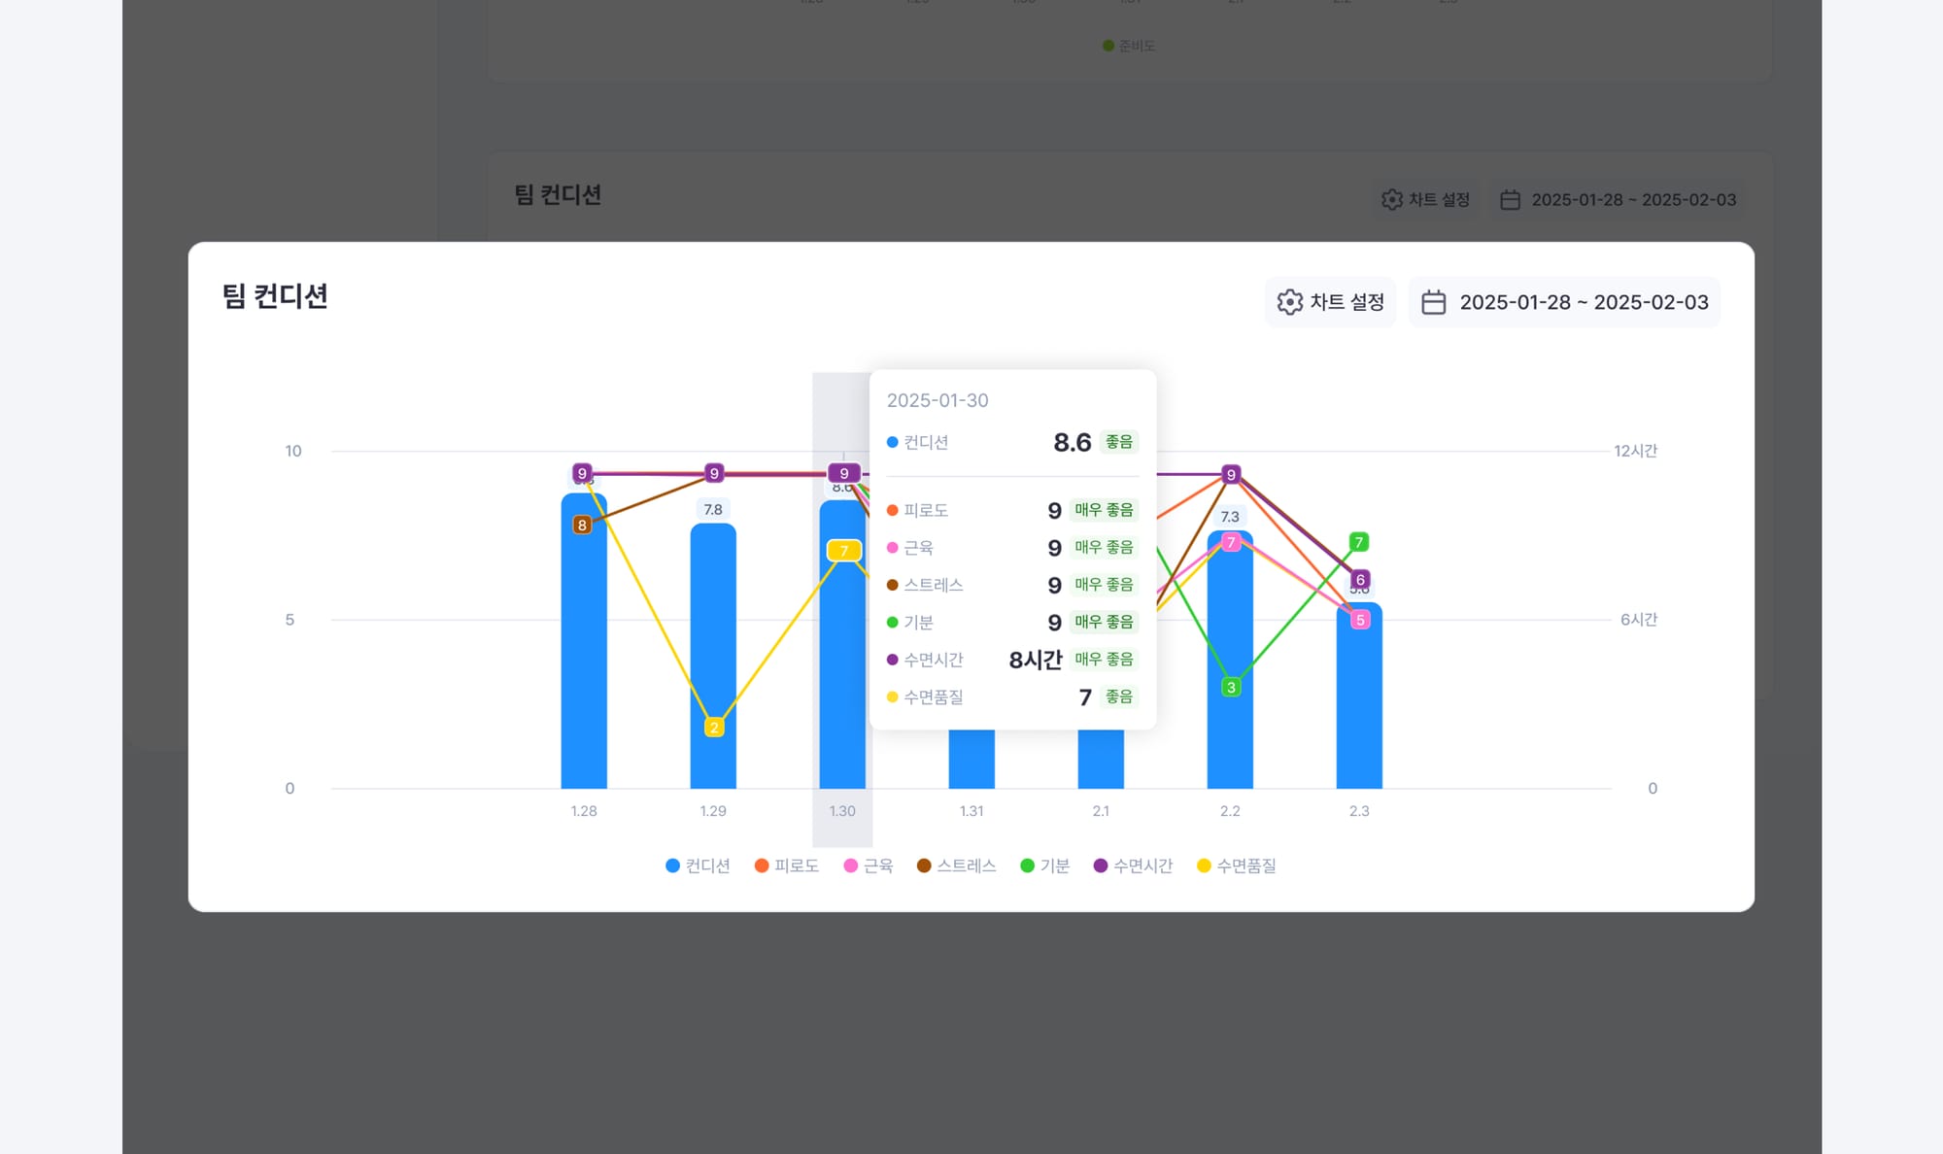Click background 차트 설정 button behind modal
The image size is (1943, 1154).
click(1425, 199)
